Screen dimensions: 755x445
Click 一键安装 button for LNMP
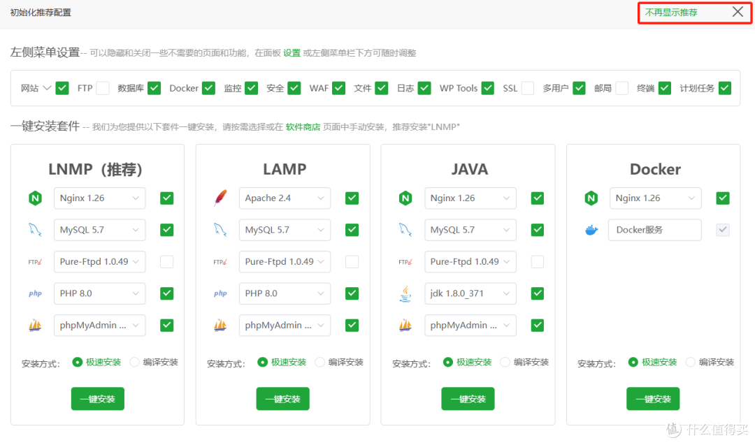pos(98,399)
